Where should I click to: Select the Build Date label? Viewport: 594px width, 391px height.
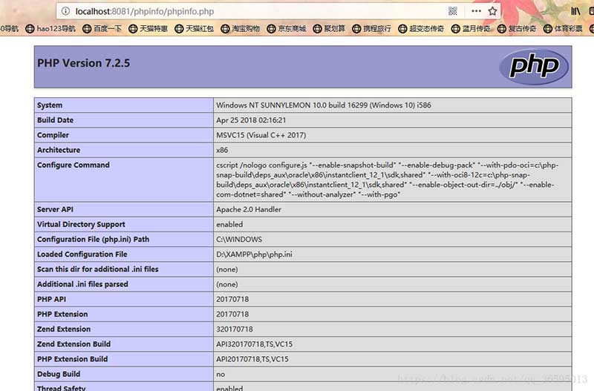point(55,120)
